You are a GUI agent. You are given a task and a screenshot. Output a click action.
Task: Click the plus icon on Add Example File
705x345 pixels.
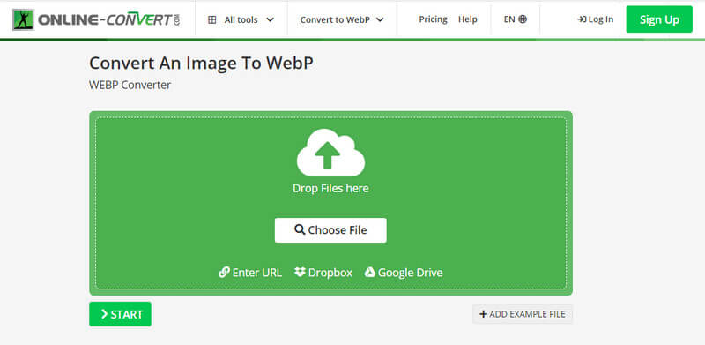click(x=483, y=314)
